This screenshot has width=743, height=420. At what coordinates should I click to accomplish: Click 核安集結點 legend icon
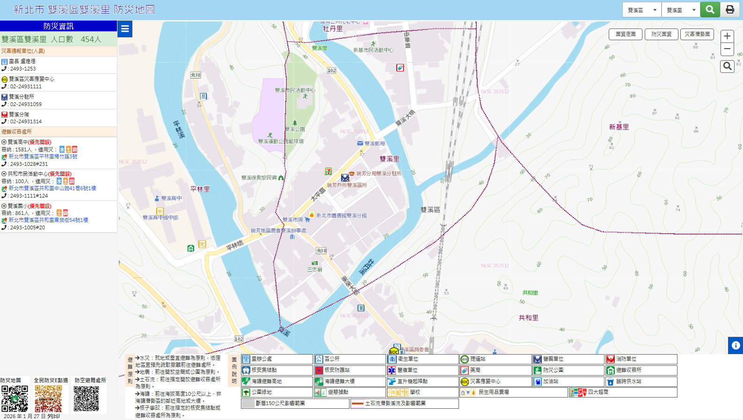point(246,370)
